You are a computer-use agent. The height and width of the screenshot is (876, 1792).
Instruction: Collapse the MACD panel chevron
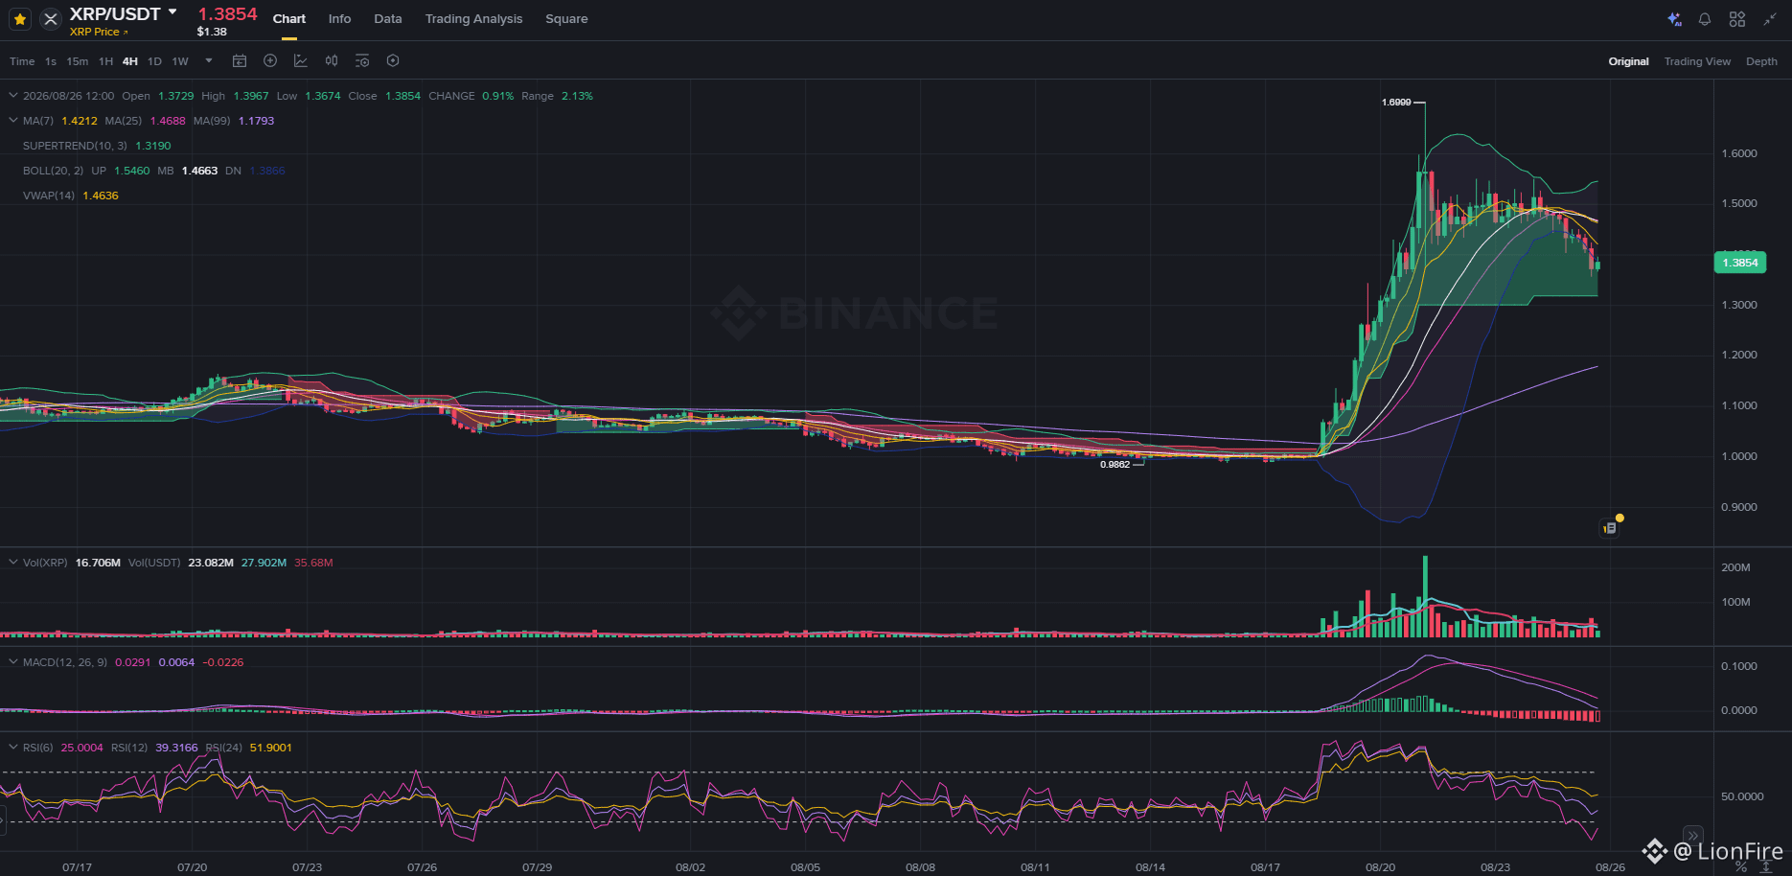(x=13, y=662)
